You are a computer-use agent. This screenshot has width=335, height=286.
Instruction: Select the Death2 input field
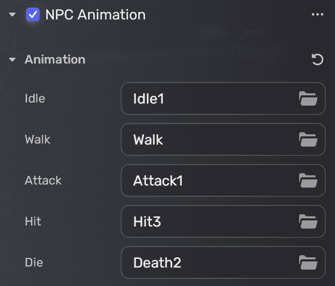pyautogui.click(x=210, y=262)
